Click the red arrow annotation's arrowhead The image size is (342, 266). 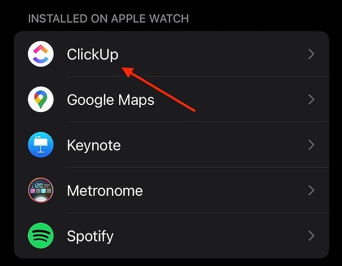(128, 71)
